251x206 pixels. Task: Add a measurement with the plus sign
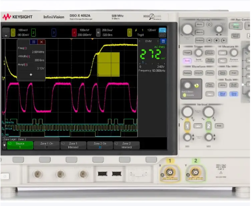pos(31,75)
